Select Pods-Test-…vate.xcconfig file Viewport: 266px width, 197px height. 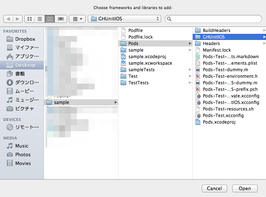click(229, 96)
